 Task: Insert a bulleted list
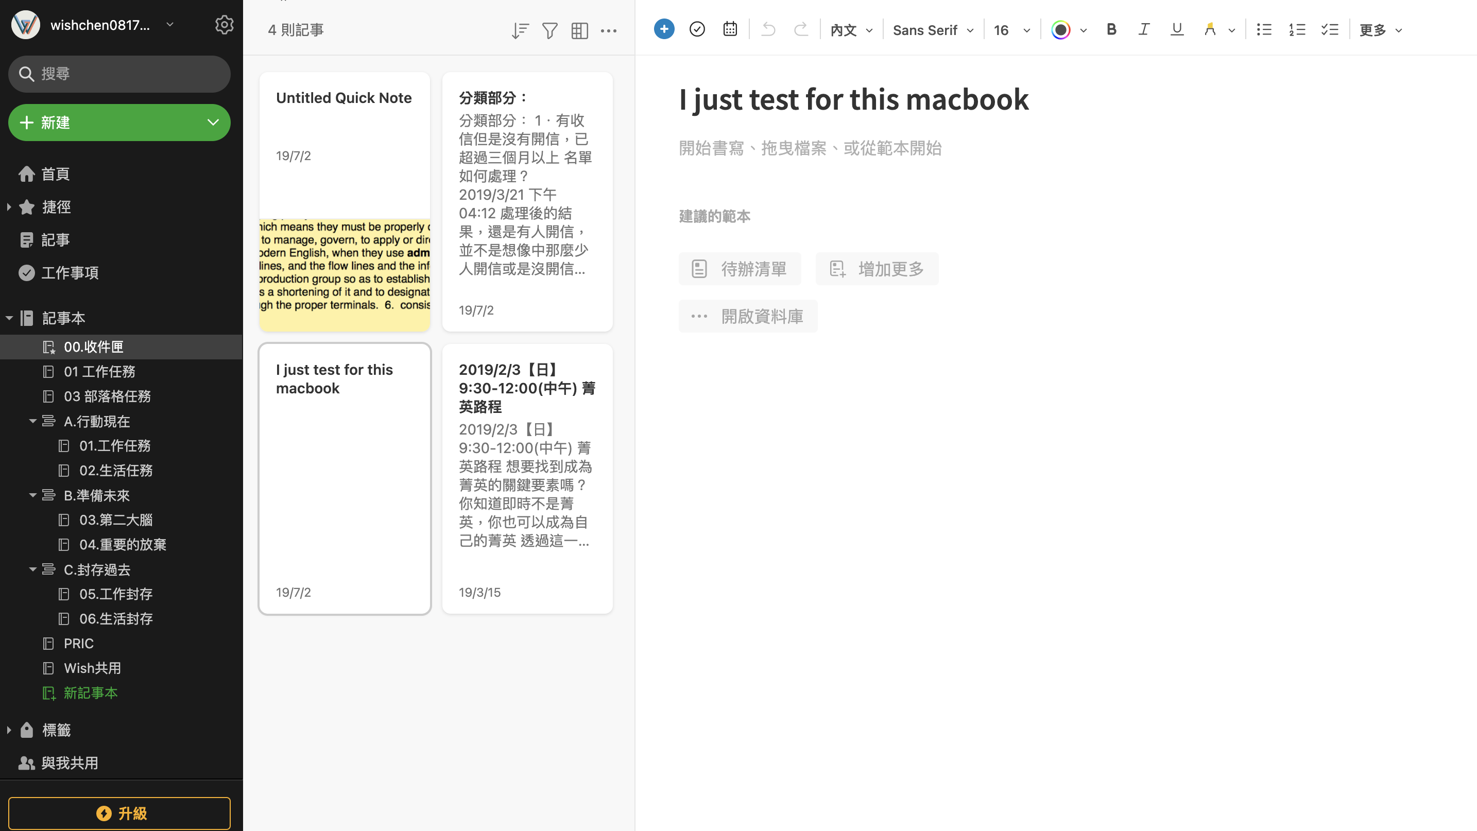[x=1264, y=30]
